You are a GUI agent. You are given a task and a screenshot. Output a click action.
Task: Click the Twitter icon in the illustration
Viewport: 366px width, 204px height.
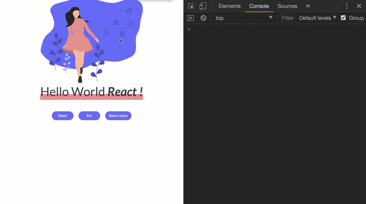(x=129, y=11)
